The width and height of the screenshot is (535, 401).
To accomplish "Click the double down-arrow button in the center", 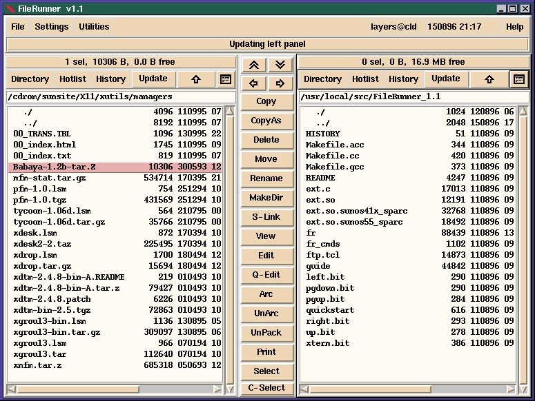I will tap(280, 65).
